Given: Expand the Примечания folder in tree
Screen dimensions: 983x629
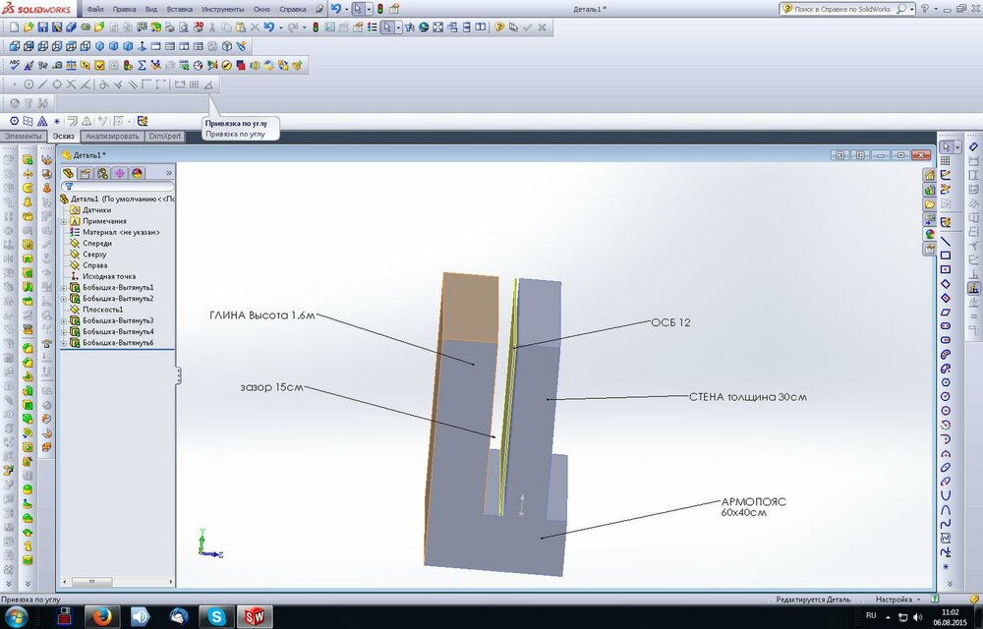Looking at the screenshot, I should tap(63, 221).
